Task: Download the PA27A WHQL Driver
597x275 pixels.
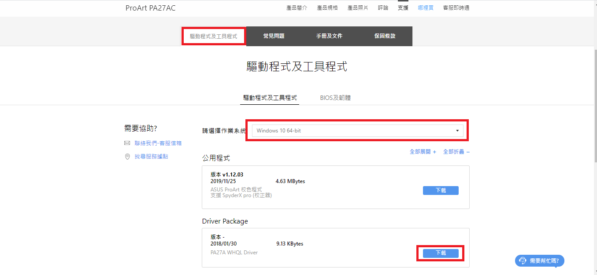Action: pyautogui.click(x=441, y=253)
